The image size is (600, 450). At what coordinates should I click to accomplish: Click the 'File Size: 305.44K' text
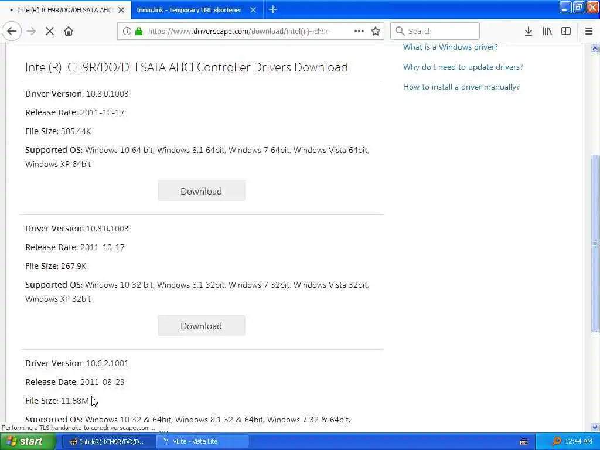tap(58, 131)
